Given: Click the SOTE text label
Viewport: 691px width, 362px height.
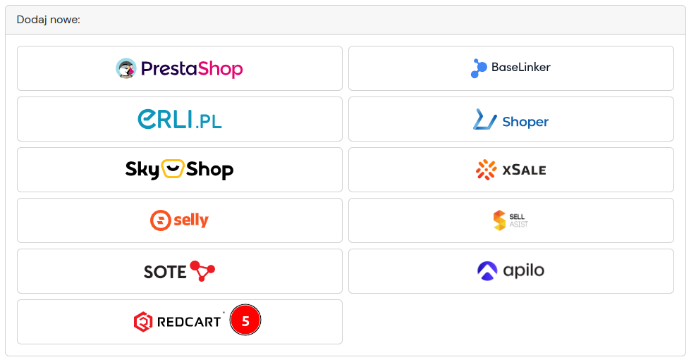Looking at the screenshot, I should point(165,272).
